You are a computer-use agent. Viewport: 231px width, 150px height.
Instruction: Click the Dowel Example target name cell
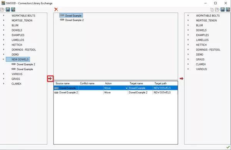coord(140,88)
